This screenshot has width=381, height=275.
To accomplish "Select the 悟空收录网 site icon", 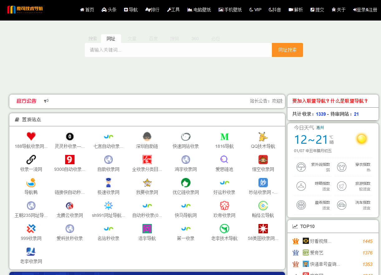I will [263, 159].
